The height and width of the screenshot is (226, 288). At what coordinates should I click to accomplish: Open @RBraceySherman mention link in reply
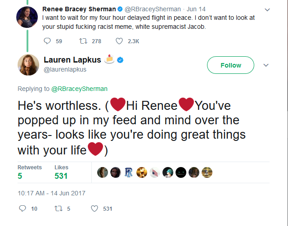pyautogui.click(x=79, y=89)
